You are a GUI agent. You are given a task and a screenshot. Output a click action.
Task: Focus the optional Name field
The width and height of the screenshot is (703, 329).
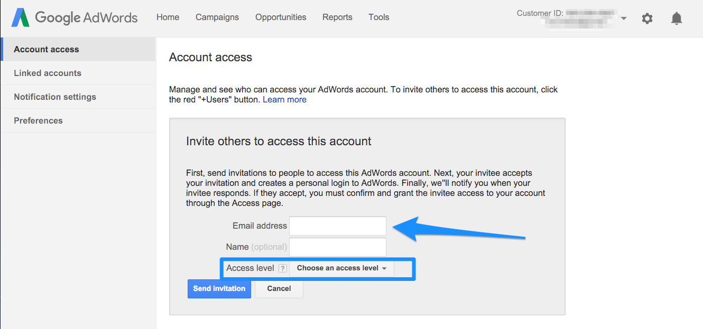tap(338, 247)
